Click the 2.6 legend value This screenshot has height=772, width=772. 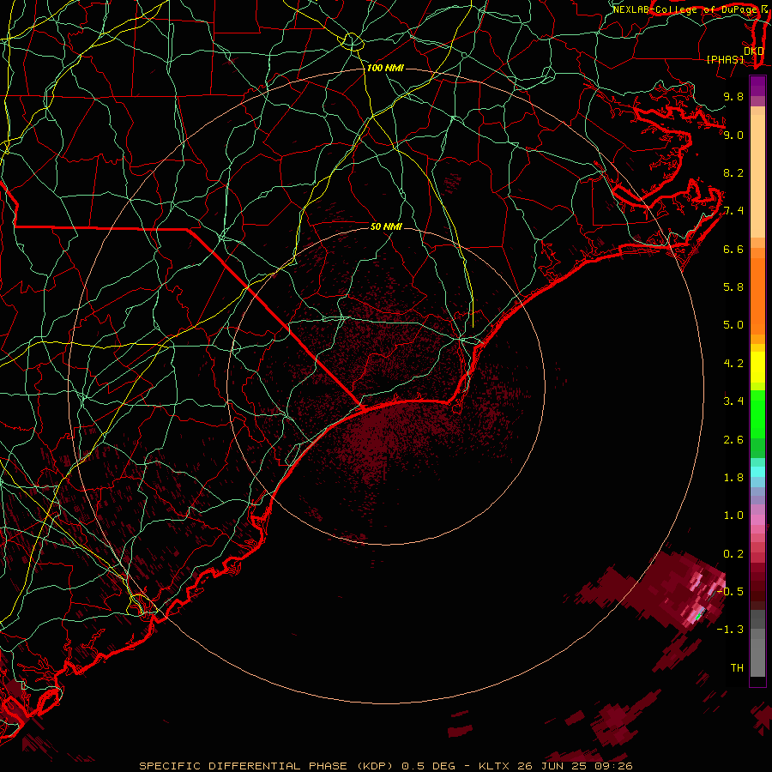tap(733, 440)
